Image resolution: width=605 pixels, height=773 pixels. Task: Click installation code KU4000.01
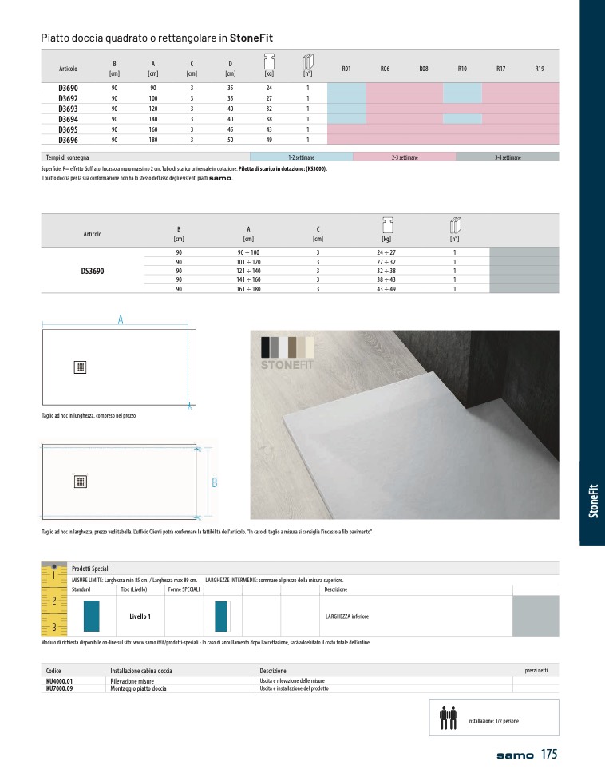coord(60,680)
